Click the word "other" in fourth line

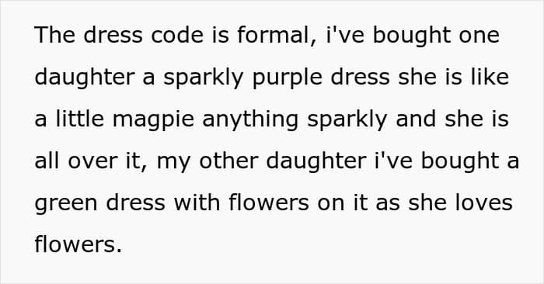[228, 161]
